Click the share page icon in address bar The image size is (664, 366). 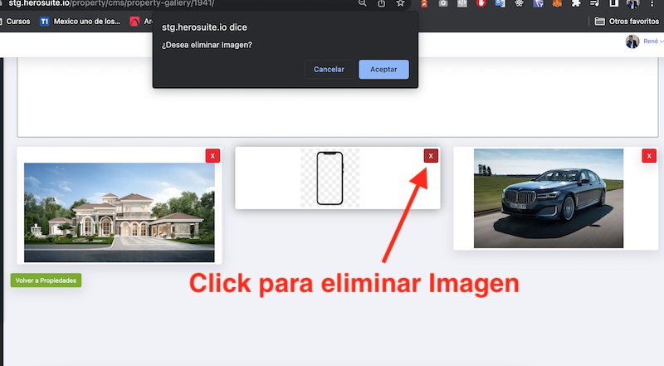(x=382, y=3)
